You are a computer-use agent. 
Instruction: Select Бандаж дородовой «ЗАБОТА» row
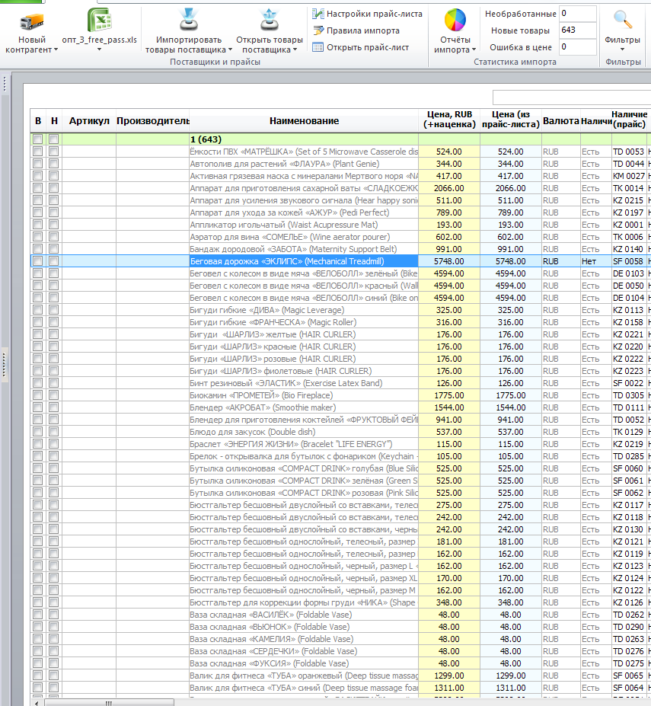(x=340, y=249)
